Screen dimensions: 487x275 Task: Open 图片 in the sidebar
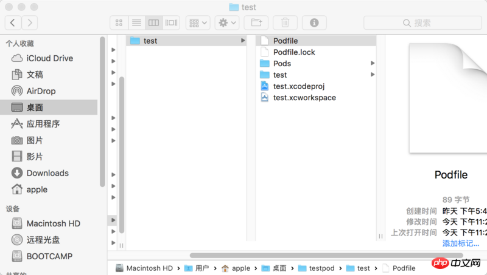point(50,140)
